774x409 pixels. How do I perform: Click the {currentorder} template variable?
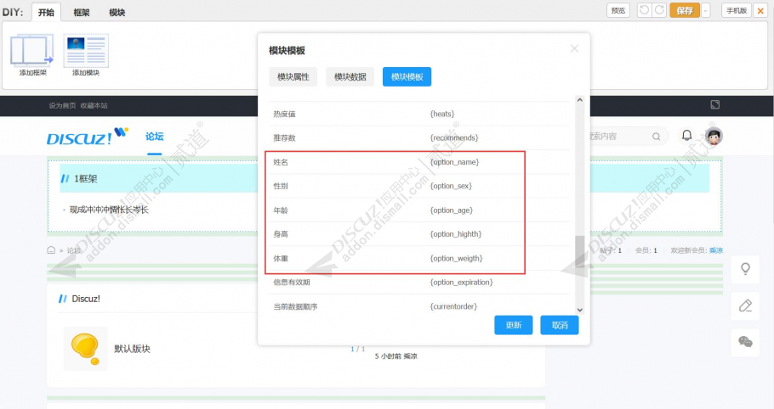(x=453, y=306)
